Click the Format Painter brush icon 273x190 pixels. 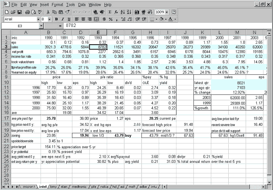pyautogui.click(x=68, y=12)
